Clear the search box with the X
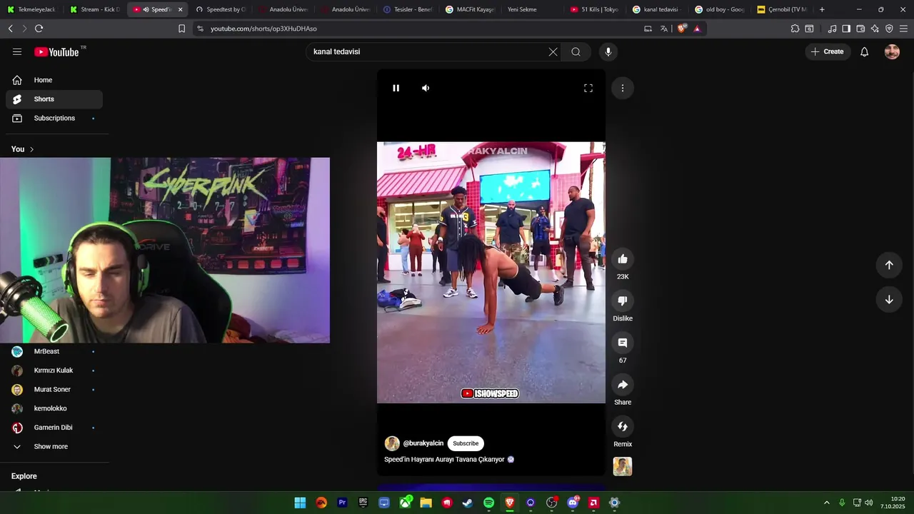914x514 pixels. 553,51
